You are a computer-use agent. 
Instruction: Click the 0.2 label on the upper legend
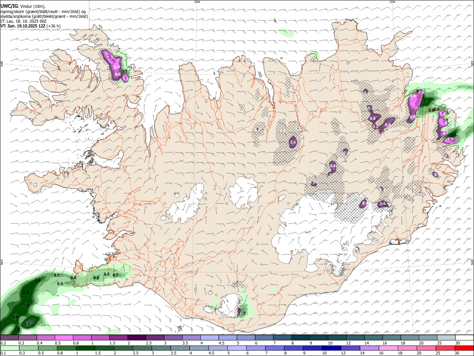pyautogui.click(x=3, y=343)
